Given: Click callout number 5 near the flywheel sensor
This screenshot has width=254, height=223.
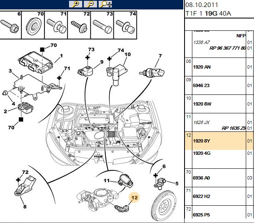Looking at the screenshot, I should click(x=177, y=183).
